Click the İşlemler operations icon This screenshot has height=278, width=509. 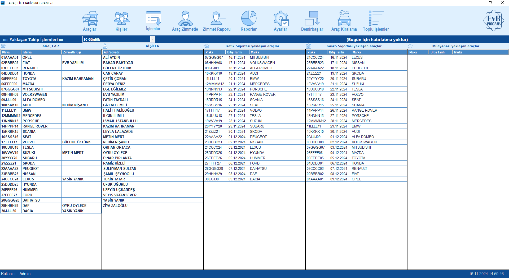click(x=153, y=21)
